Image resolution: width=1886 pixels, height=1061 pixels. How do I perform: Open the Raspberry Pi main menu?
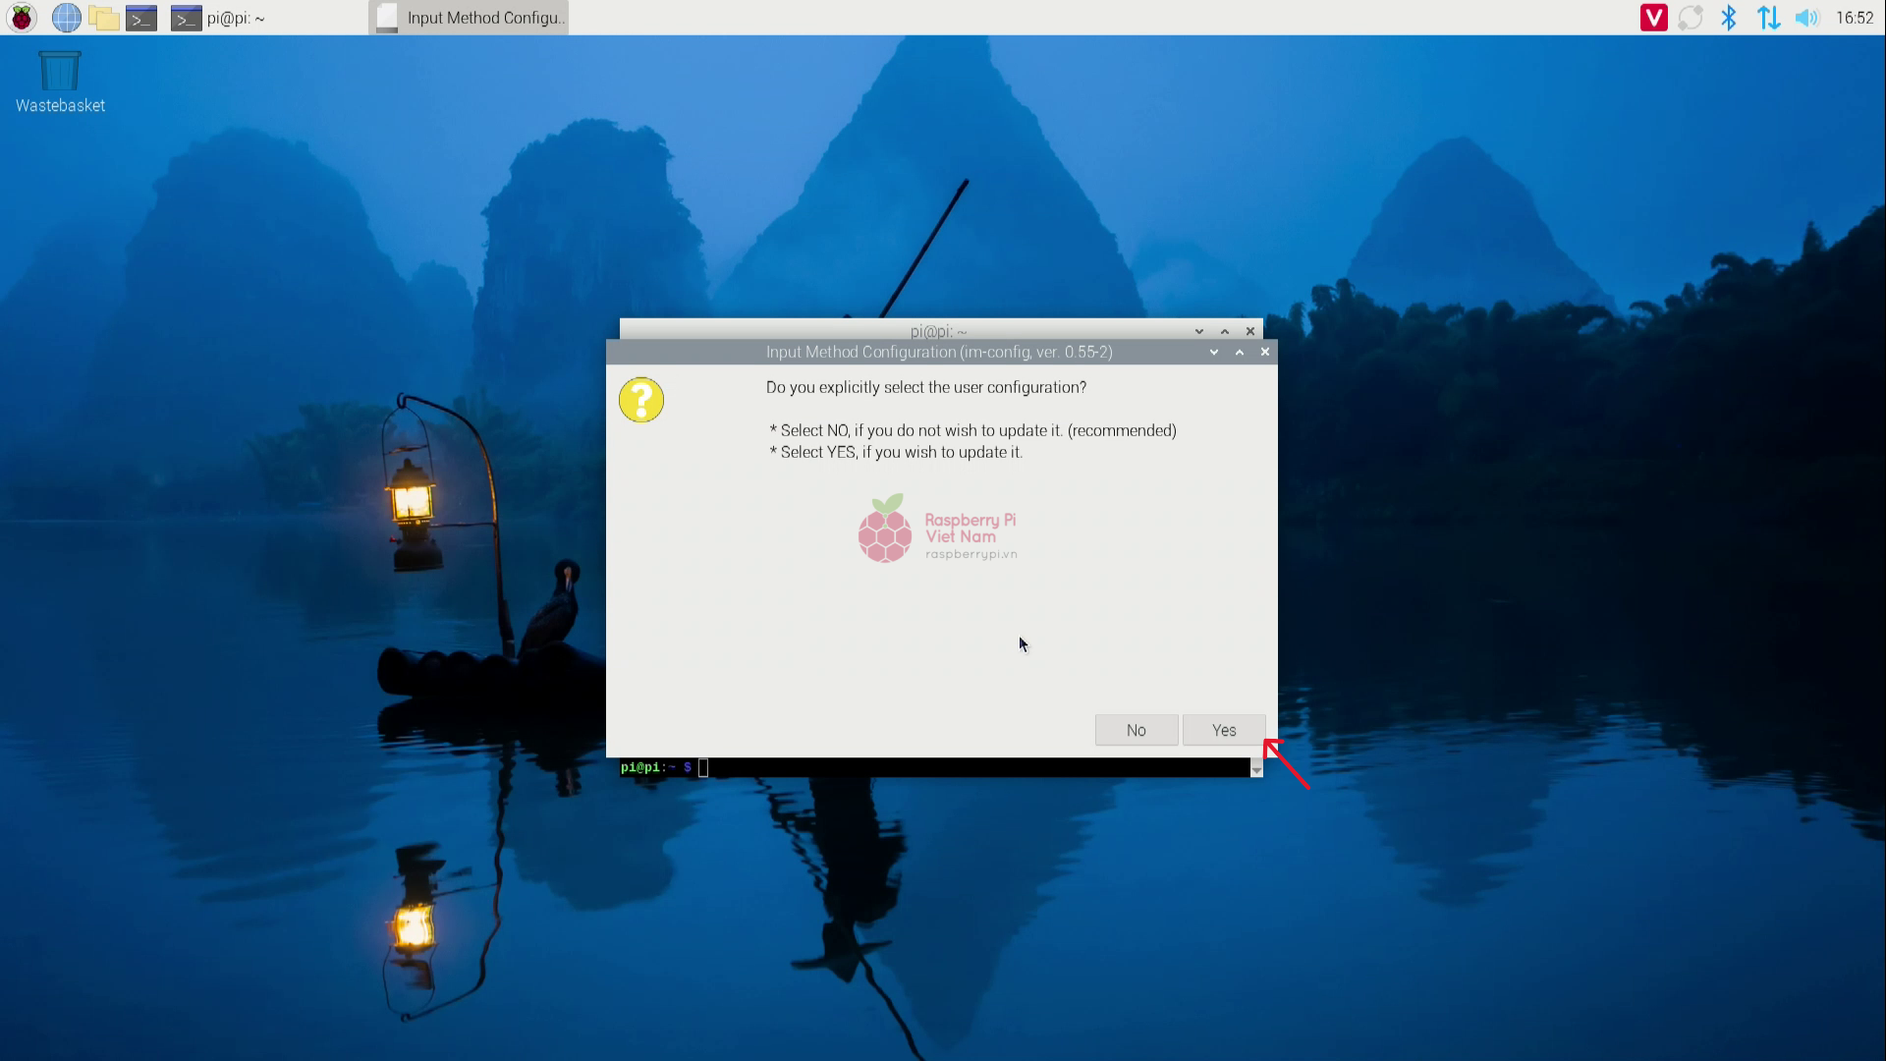pyautogui.click(x=22, y=18)
